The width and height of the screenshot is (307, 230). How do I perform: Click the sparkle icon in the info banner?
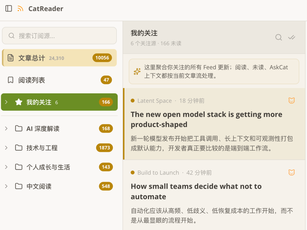point(137,71)
